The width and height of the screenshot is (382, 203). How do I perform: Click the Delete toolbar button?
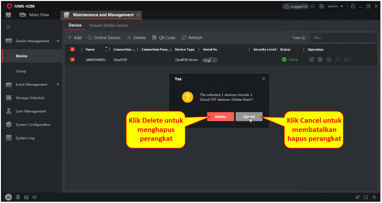pos(136,38)
